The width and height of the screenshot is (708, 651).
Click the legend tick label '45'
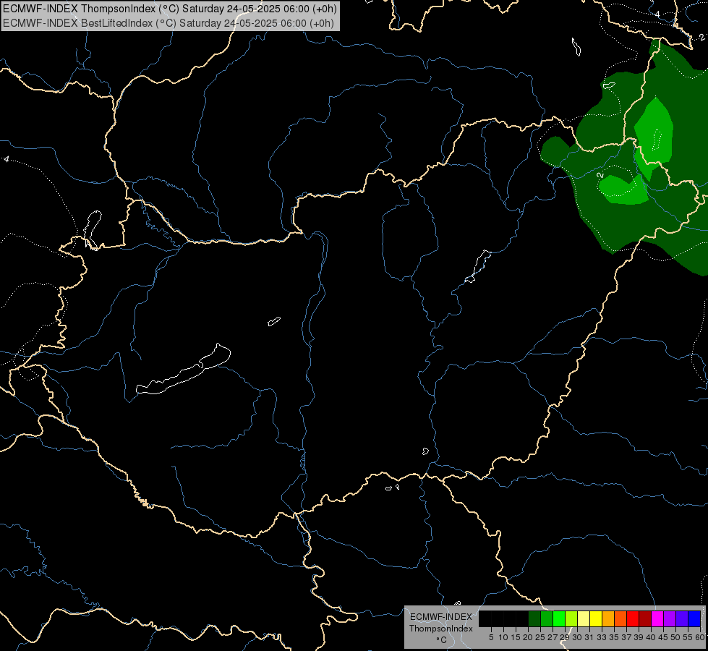pyautogui.click(x=663, y=637)
